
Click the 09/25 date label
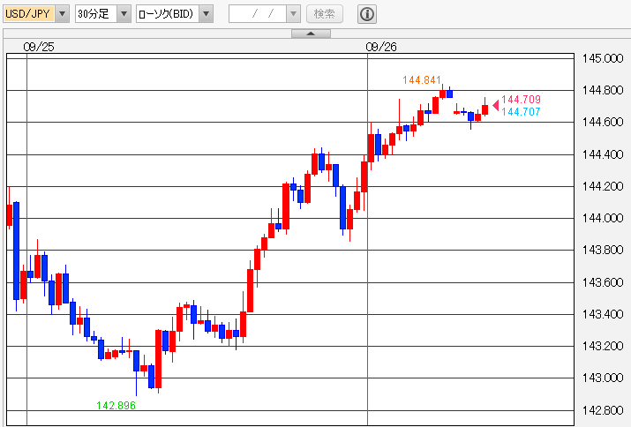(39, 47)
